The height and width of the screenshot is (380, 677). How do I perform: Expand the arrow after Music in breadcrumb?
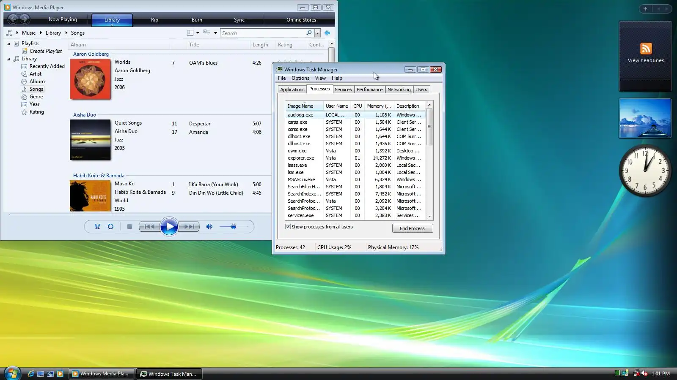click(41, 33)
